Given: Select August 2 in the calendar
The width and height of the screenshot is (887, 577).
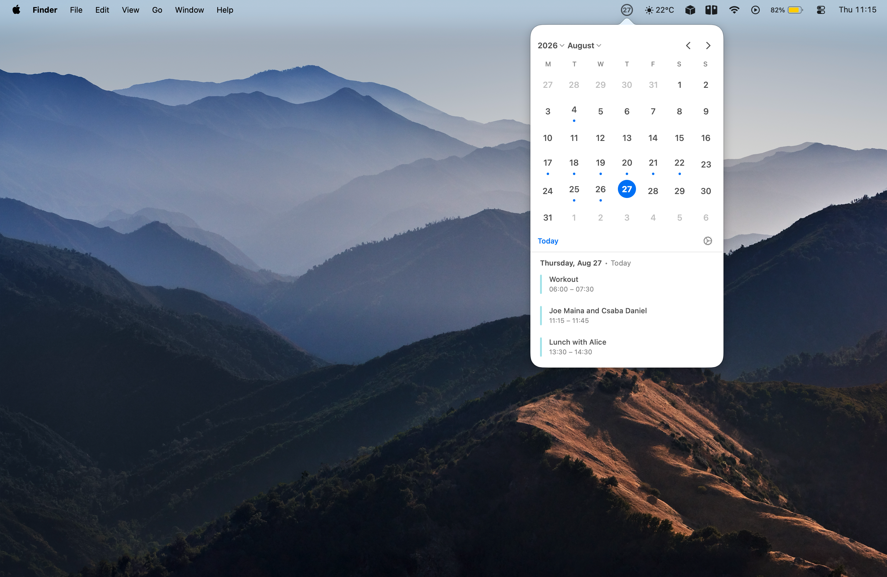Looking at the screenshot, I should (705, 84).
